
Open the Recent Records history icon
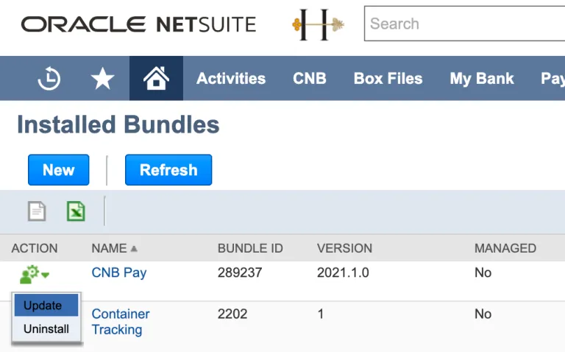pos(49,78)
